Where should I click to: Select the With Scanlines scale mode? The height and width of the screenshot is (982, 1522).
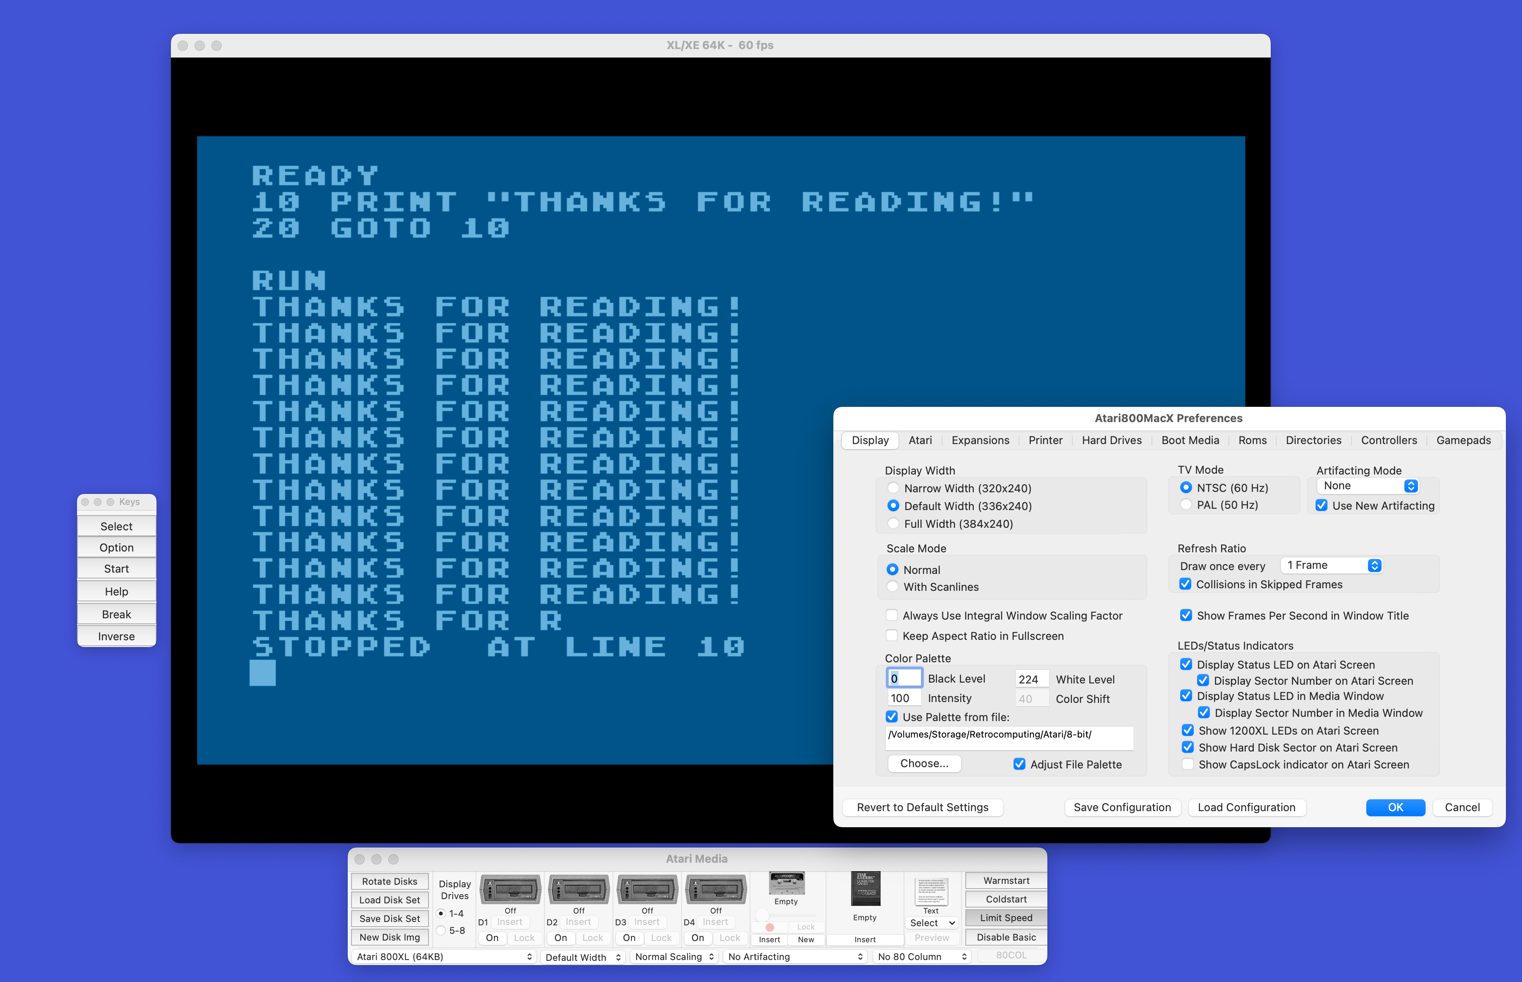pyautogui.click(x=893, y=587)
